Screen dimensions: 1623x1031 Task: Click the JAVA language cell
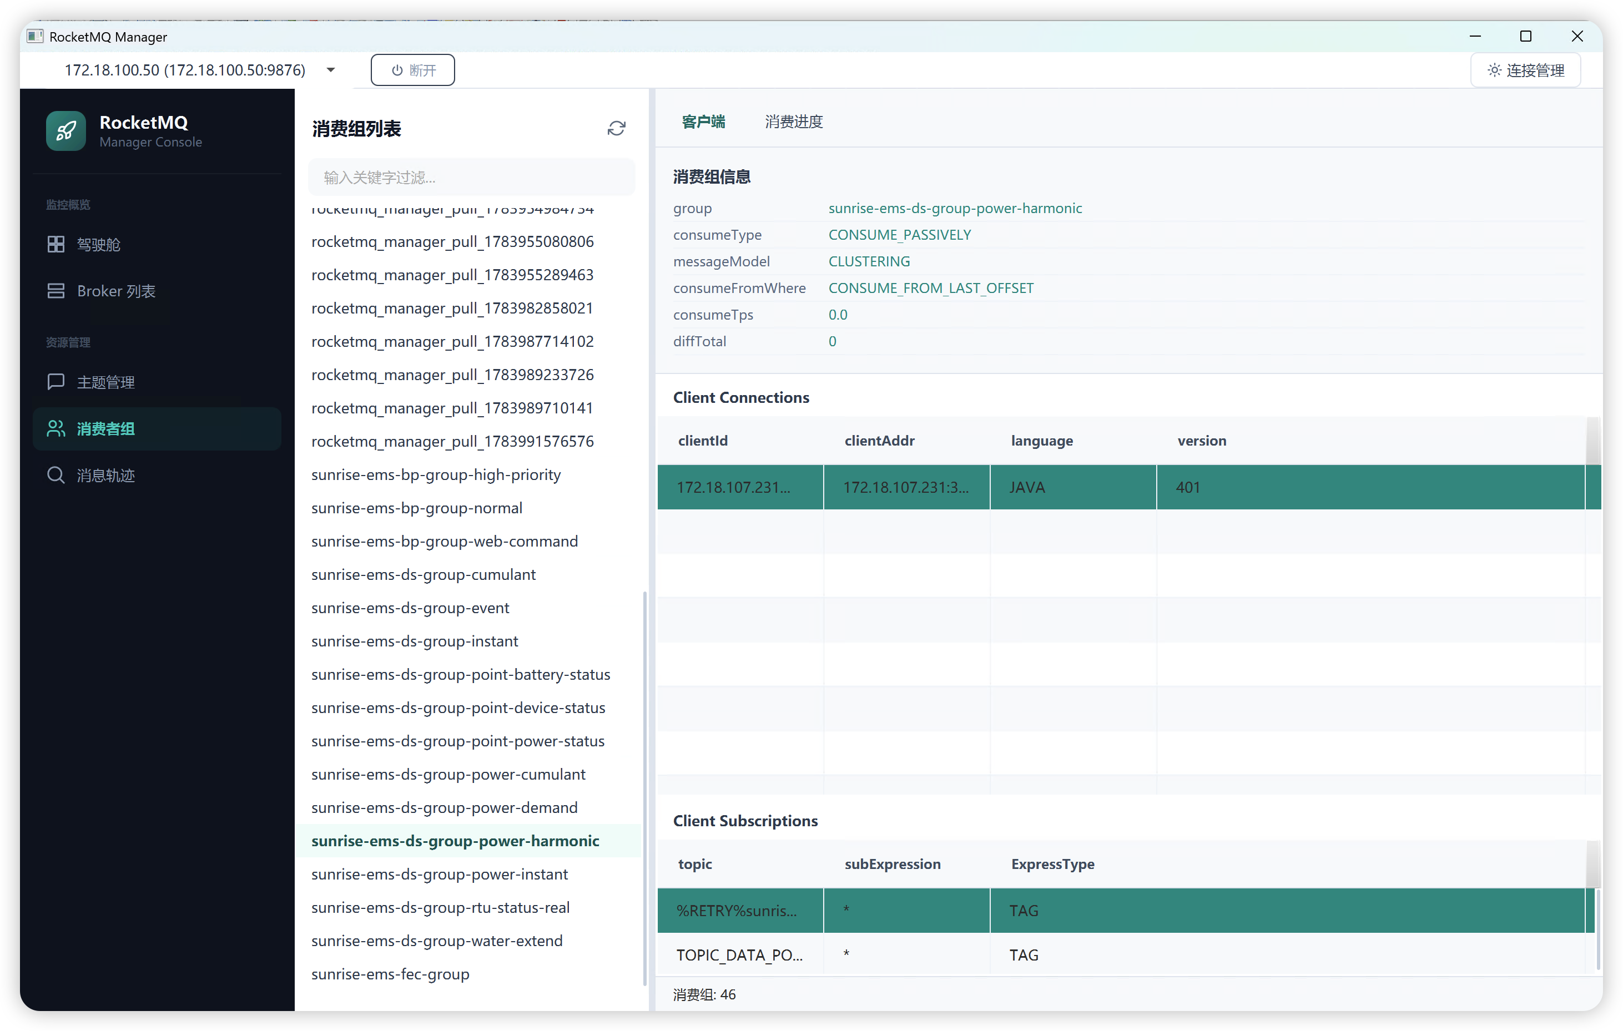click(1073, 487)
